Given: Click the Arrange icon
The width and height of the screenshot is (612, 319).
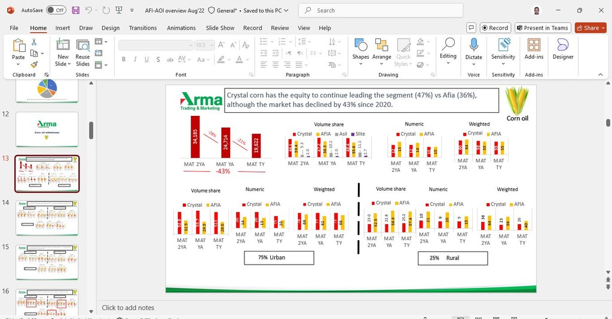Looking at the screenshot, I should coord(381,45).
